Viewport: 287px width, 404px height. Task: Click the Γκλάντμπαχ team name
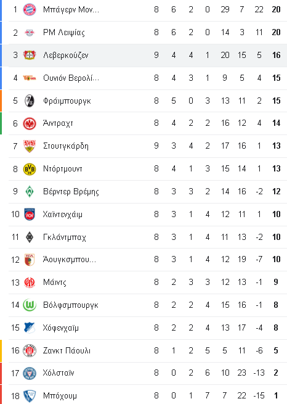64,237
